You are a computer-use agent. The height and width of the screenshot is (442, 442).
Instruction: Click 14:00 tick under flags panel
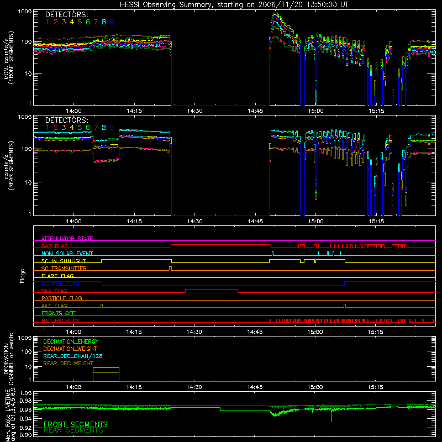(73, 332)
